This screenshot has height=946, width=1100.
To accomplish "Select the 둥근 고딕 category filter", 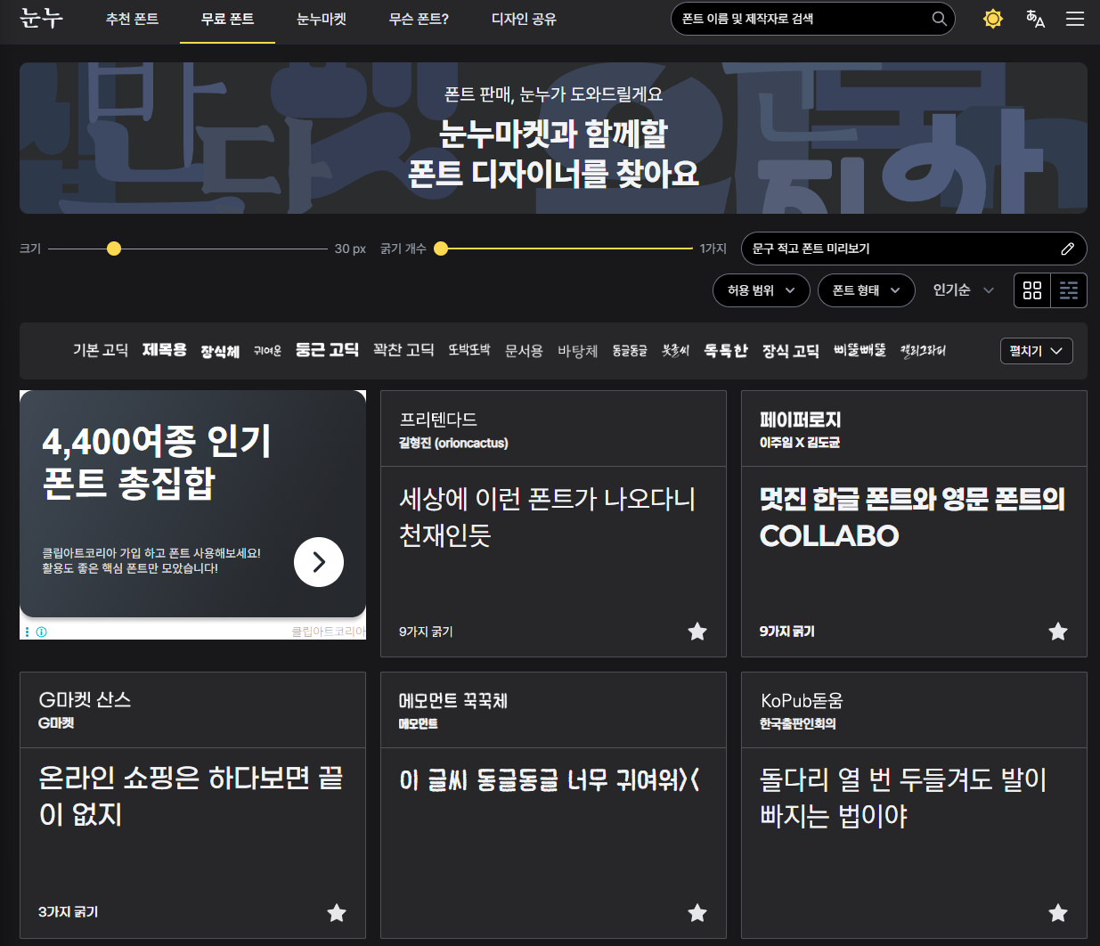I will 327,349.
